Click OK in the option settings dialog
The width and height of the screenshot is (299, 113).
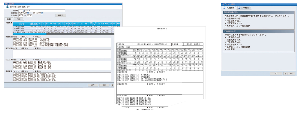[275, 73]
